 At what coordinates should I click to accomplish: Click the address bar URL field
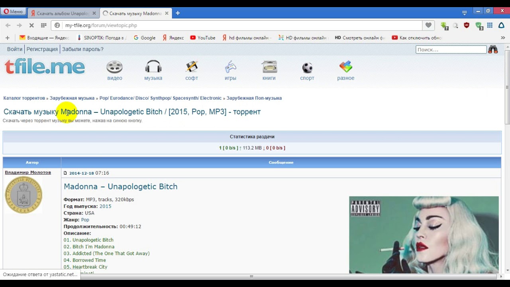click(237, 25)
